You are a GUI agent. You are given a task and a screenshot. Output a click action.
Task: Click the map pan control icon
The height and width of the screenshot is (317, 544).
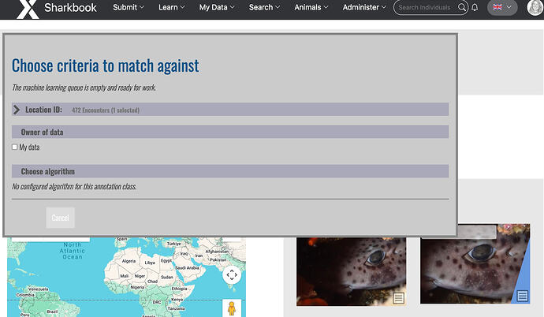232,274
